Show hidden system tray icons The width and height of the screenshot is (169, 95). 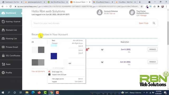coord(144,93)
